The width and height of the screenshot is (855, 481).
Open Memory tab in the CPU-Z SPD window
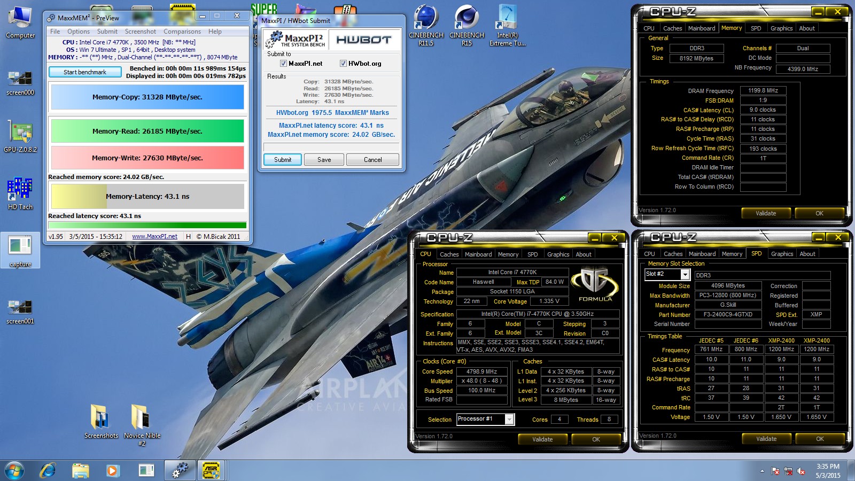point(732,254)
